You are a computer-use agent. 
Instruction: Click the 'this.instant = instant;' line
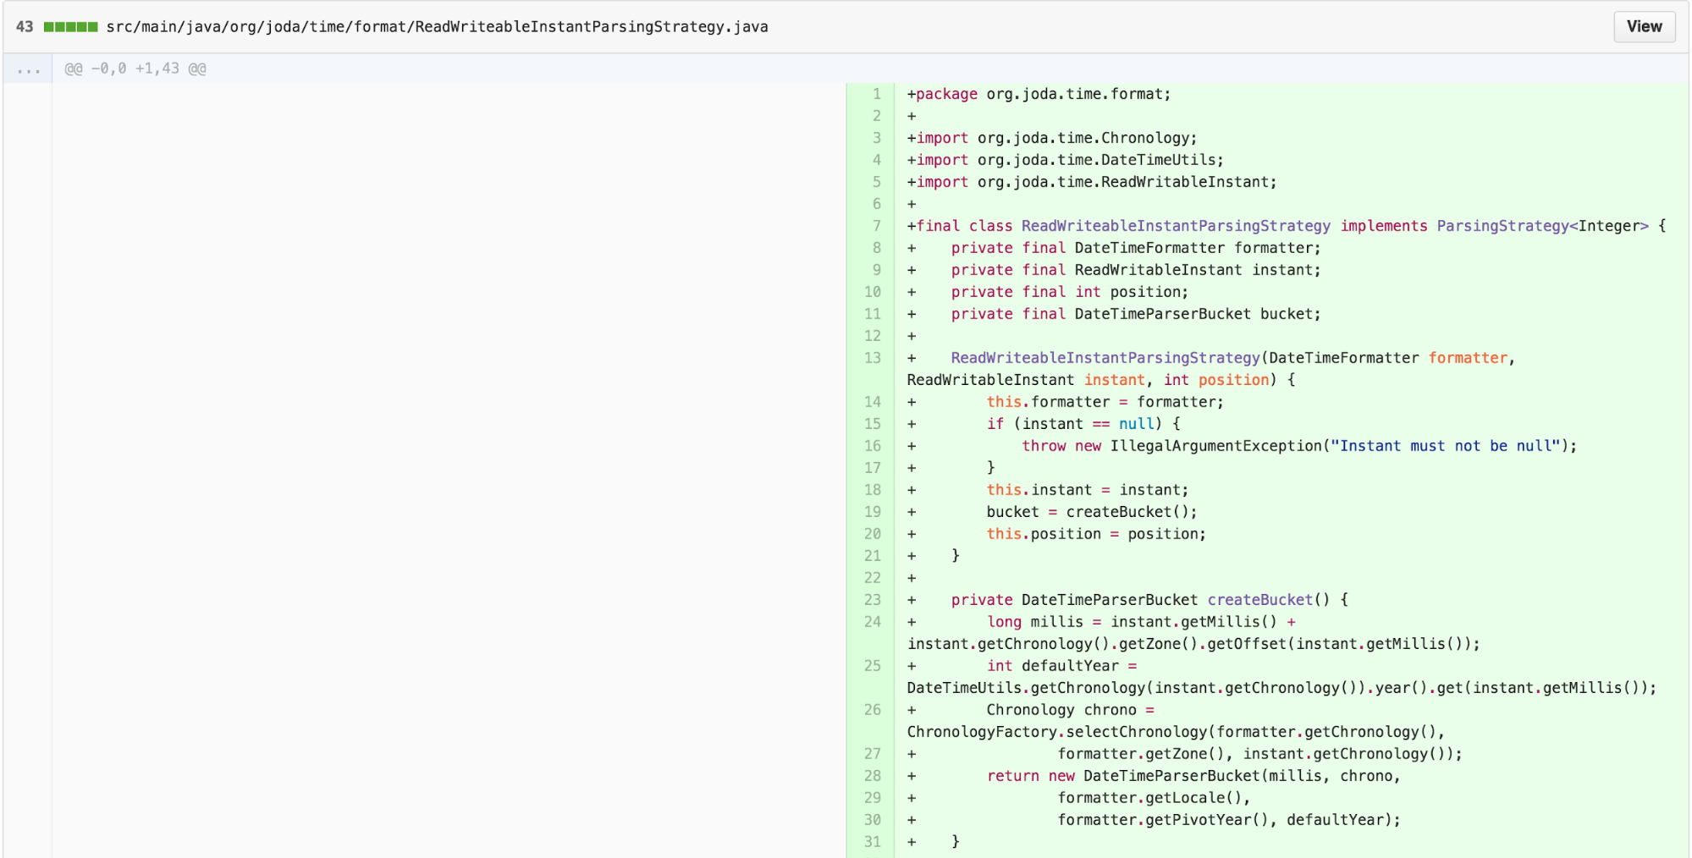(x=1087, y=490)
